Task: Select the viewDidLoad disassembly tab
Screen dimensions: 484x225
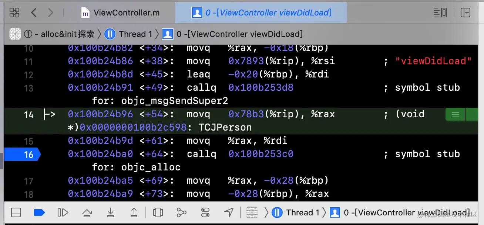Action: pos(262,13)
